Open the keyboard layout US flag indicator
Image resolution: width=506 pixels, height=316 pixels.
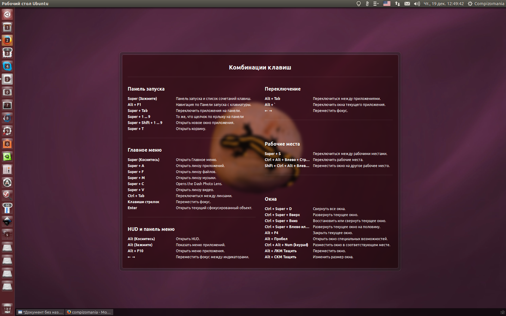click(x=387, y=4)
